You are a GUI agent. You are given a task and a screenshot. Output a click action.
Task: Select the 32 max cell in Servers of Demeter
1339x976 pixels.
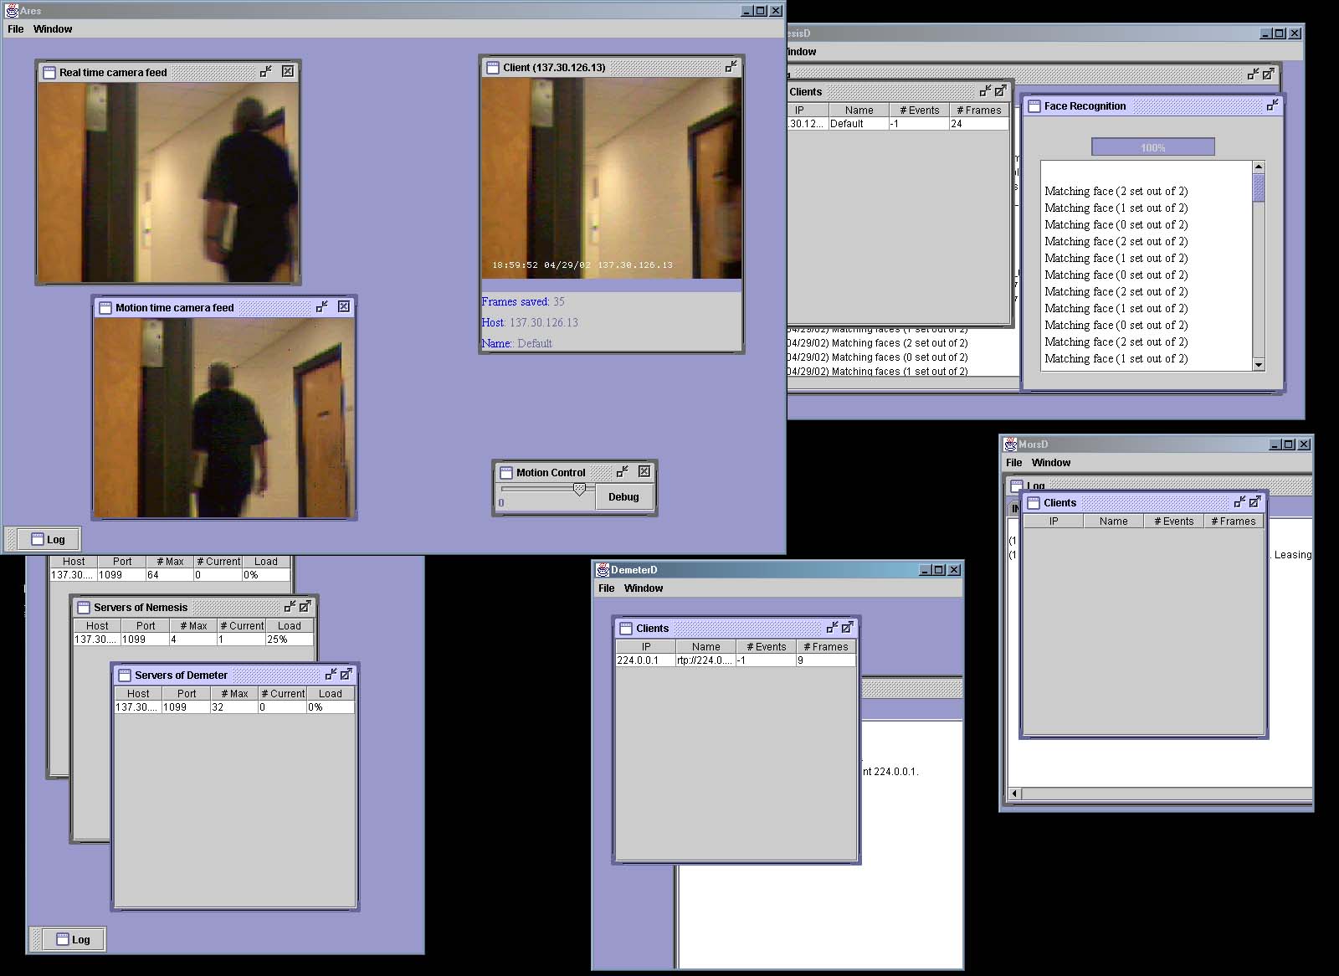pyautogui.click(x=234, y=707)
